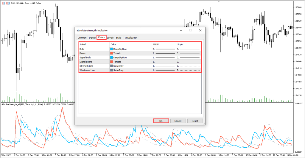Click the Bulls DeepSkyBlue color swatch

click(112, 49)
